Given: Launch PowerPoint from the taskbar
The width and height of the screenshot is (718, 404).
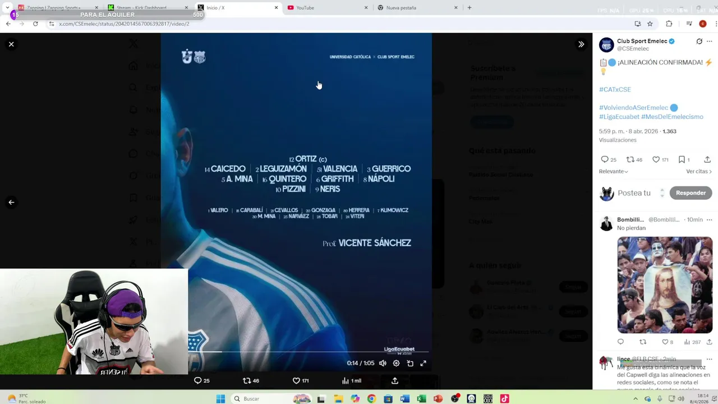Looking at the screenshot, I should pyautogui.click(x=438, y=398).
